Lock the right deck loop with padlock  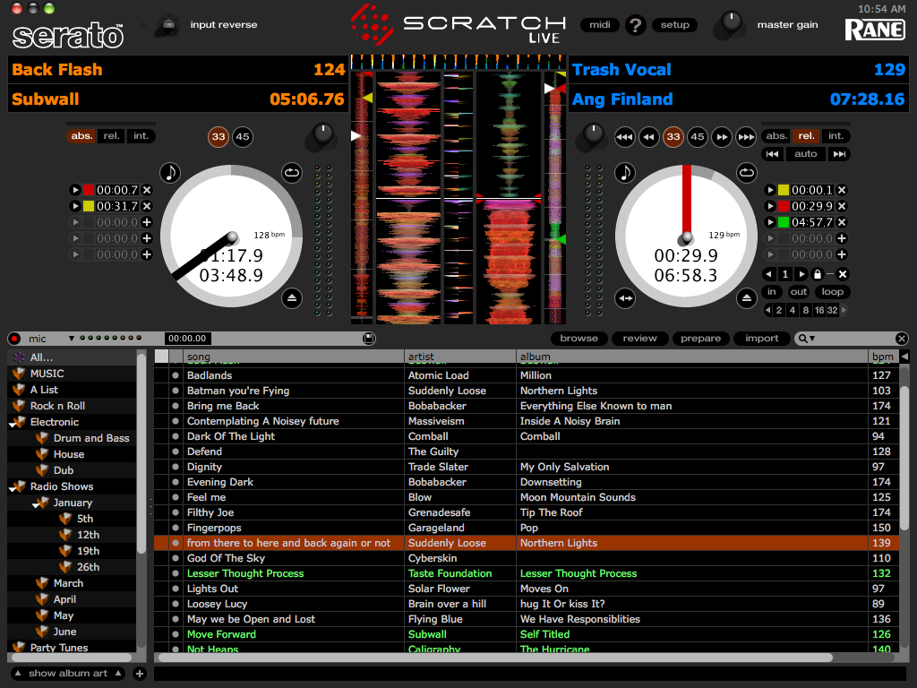[818, 274]
